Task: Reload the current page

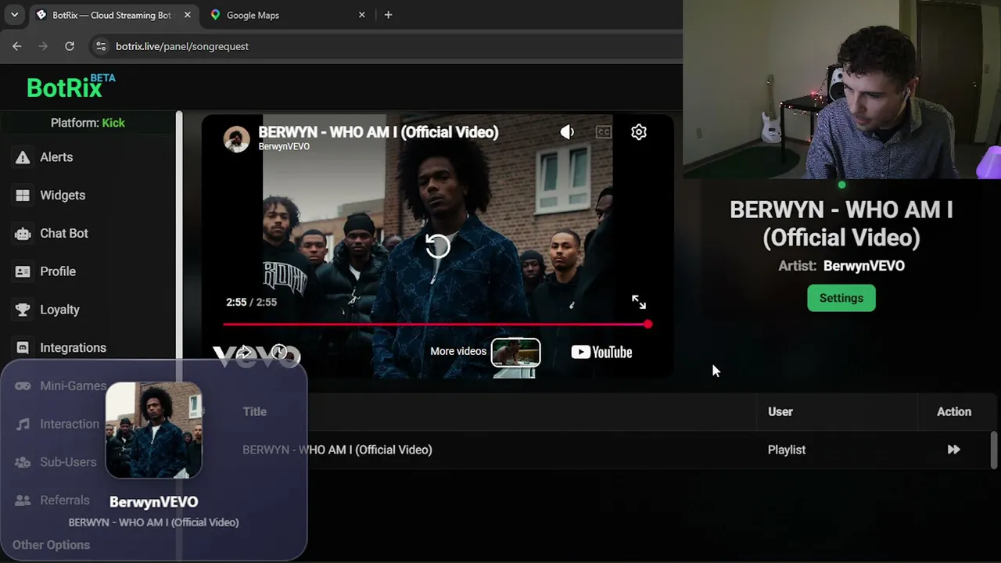Action: [x=70, y=46]
